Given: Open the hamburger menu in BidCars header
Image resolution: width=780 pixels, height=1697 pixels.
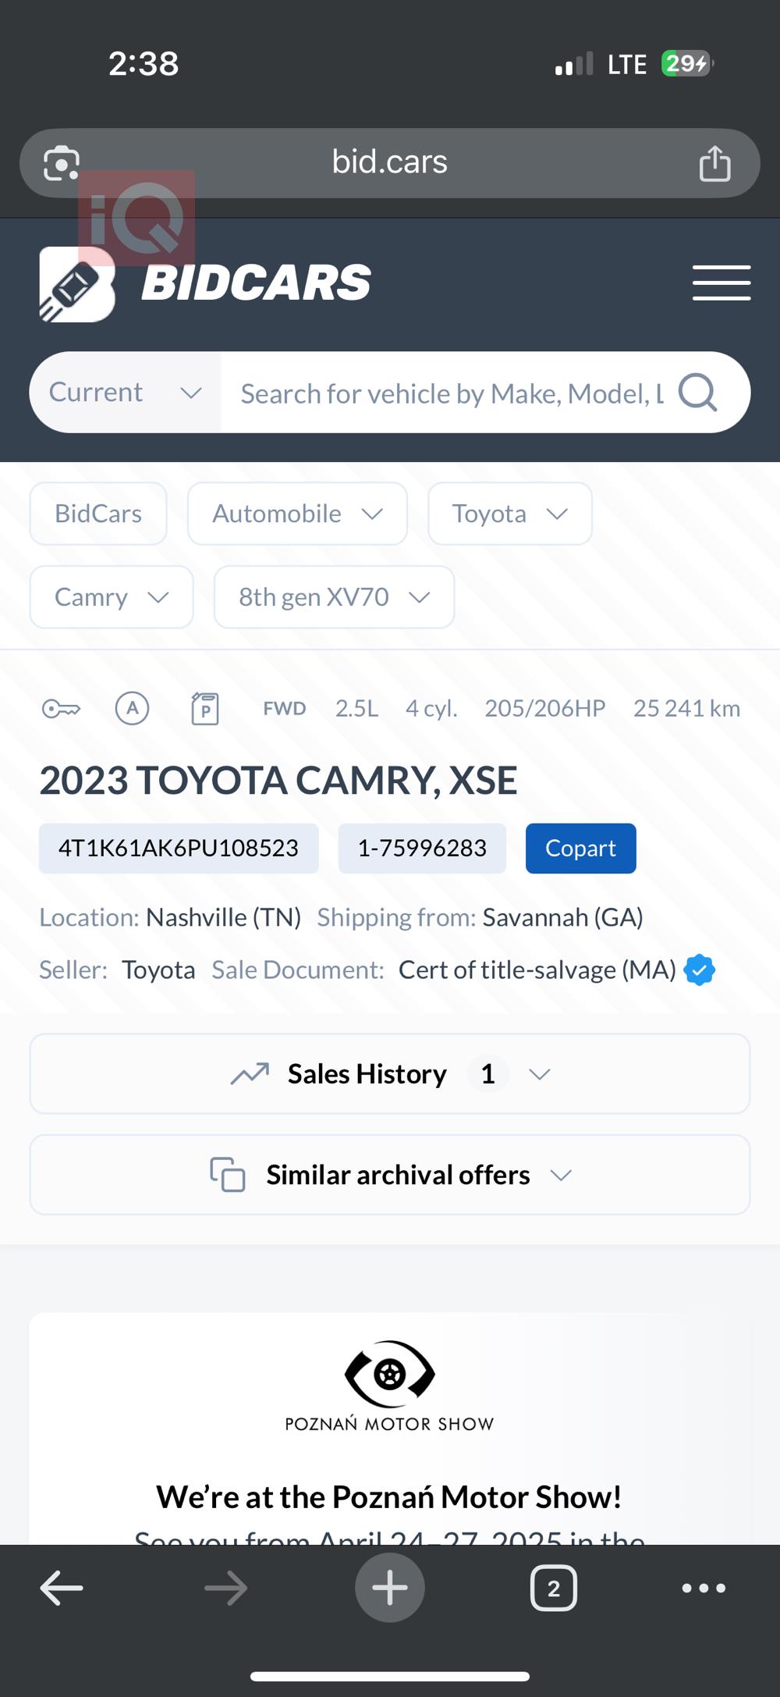Looking at the screenshot, I should click(x=721, y=283).
